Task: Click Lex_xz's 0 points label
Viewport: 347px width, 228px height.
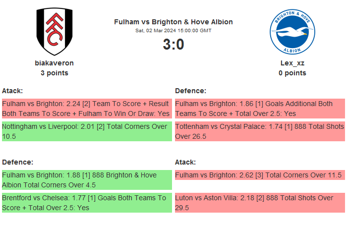Action: coord(292,73)
